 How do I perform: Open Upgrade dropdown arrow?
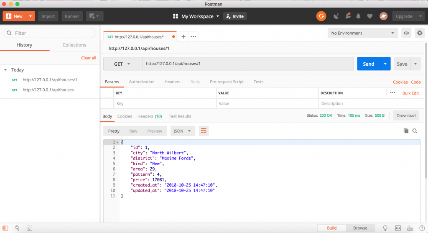[420, 16]
